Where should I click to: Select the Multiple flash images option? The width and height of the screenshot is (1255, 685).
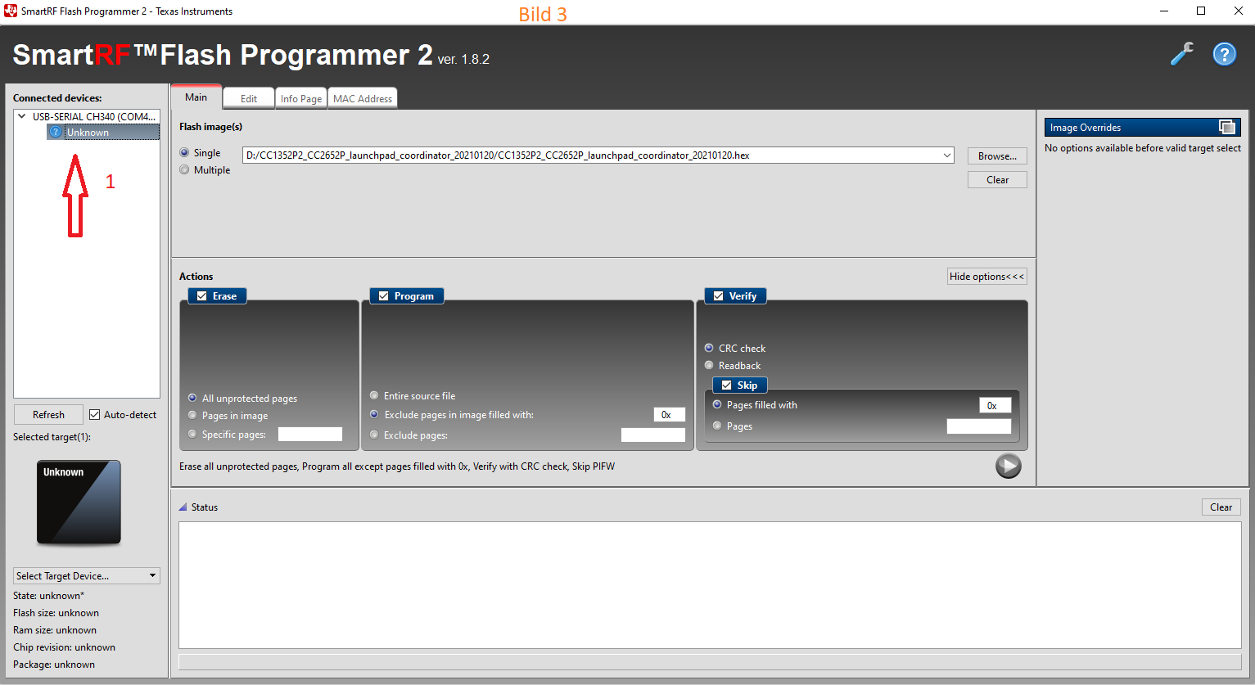click(x=184, y=169)
